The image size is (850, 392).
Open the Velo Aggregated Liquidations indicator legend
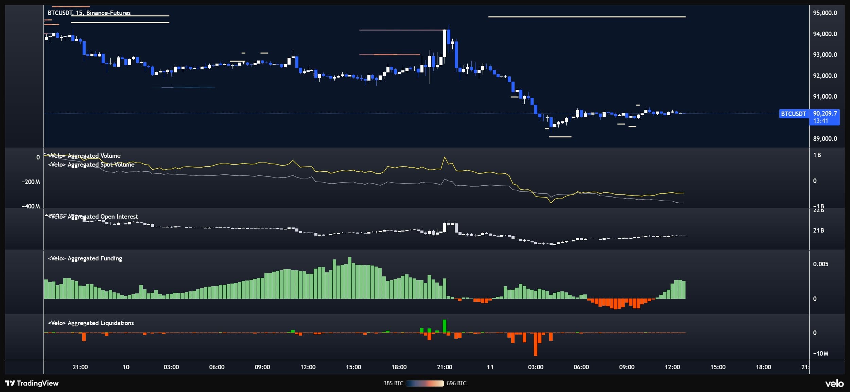(91, 323)
